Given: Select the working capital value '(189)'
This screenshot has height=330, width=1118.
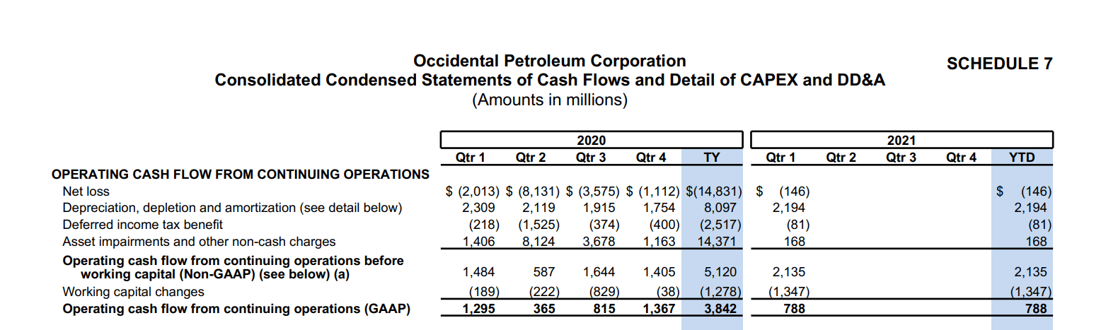Looking at the screenshot, I should pyautogui.click(x=484, y=292).
